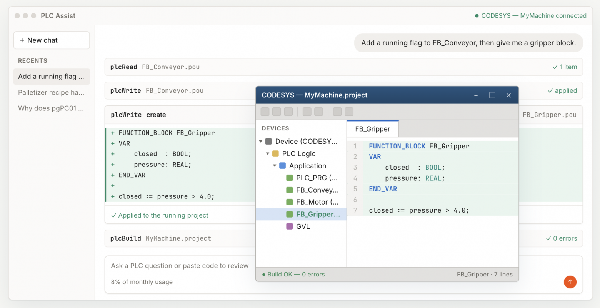This screenshot has width=600, height=308.
Task: Click the green icon beside FB_Motor
Action: [290, 202]
